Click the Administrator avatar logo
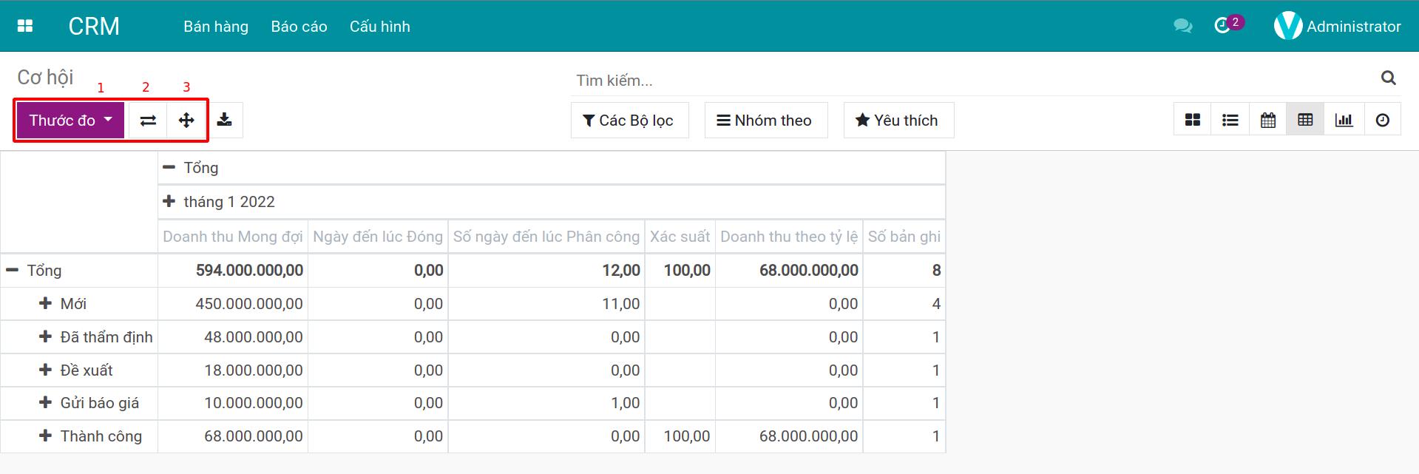The image size is (1419, 474). 1287,26
